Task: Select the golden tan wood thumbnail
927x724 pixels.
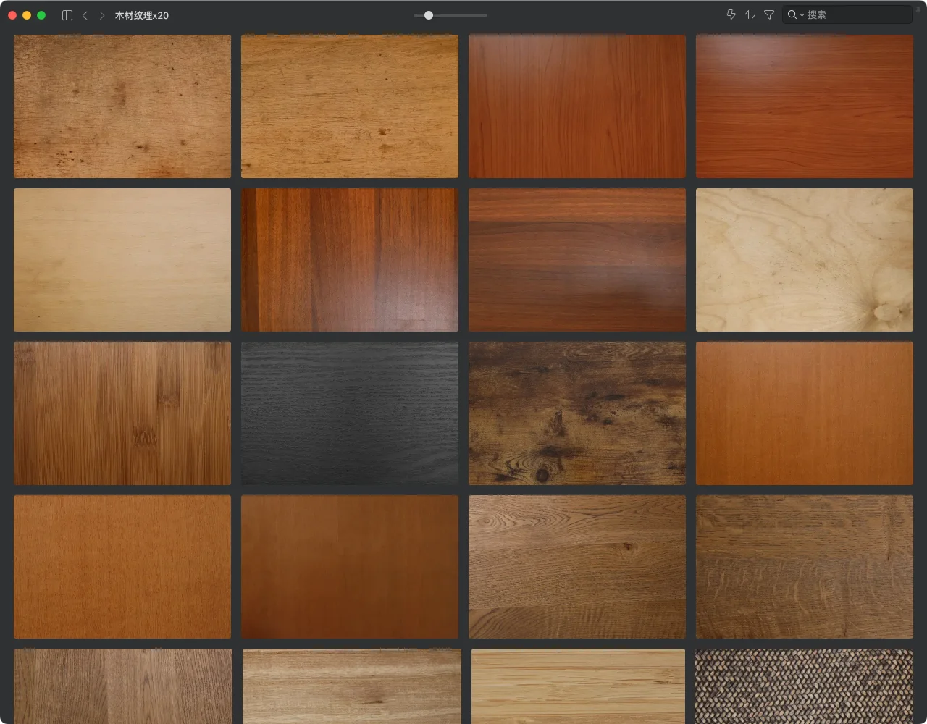Action: (x=350, y=106)
